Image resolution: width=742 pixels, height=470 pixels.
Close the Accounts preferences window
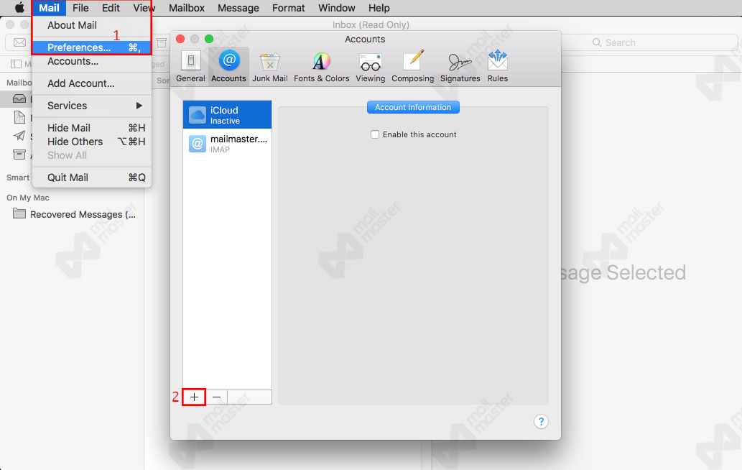[x=180, y=39]
